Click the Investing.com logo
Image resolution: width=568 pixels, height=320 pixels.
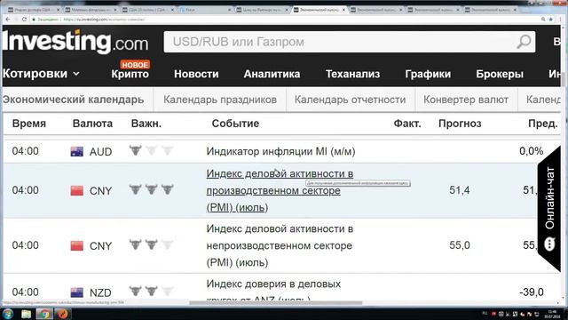(x=75, y=42)
